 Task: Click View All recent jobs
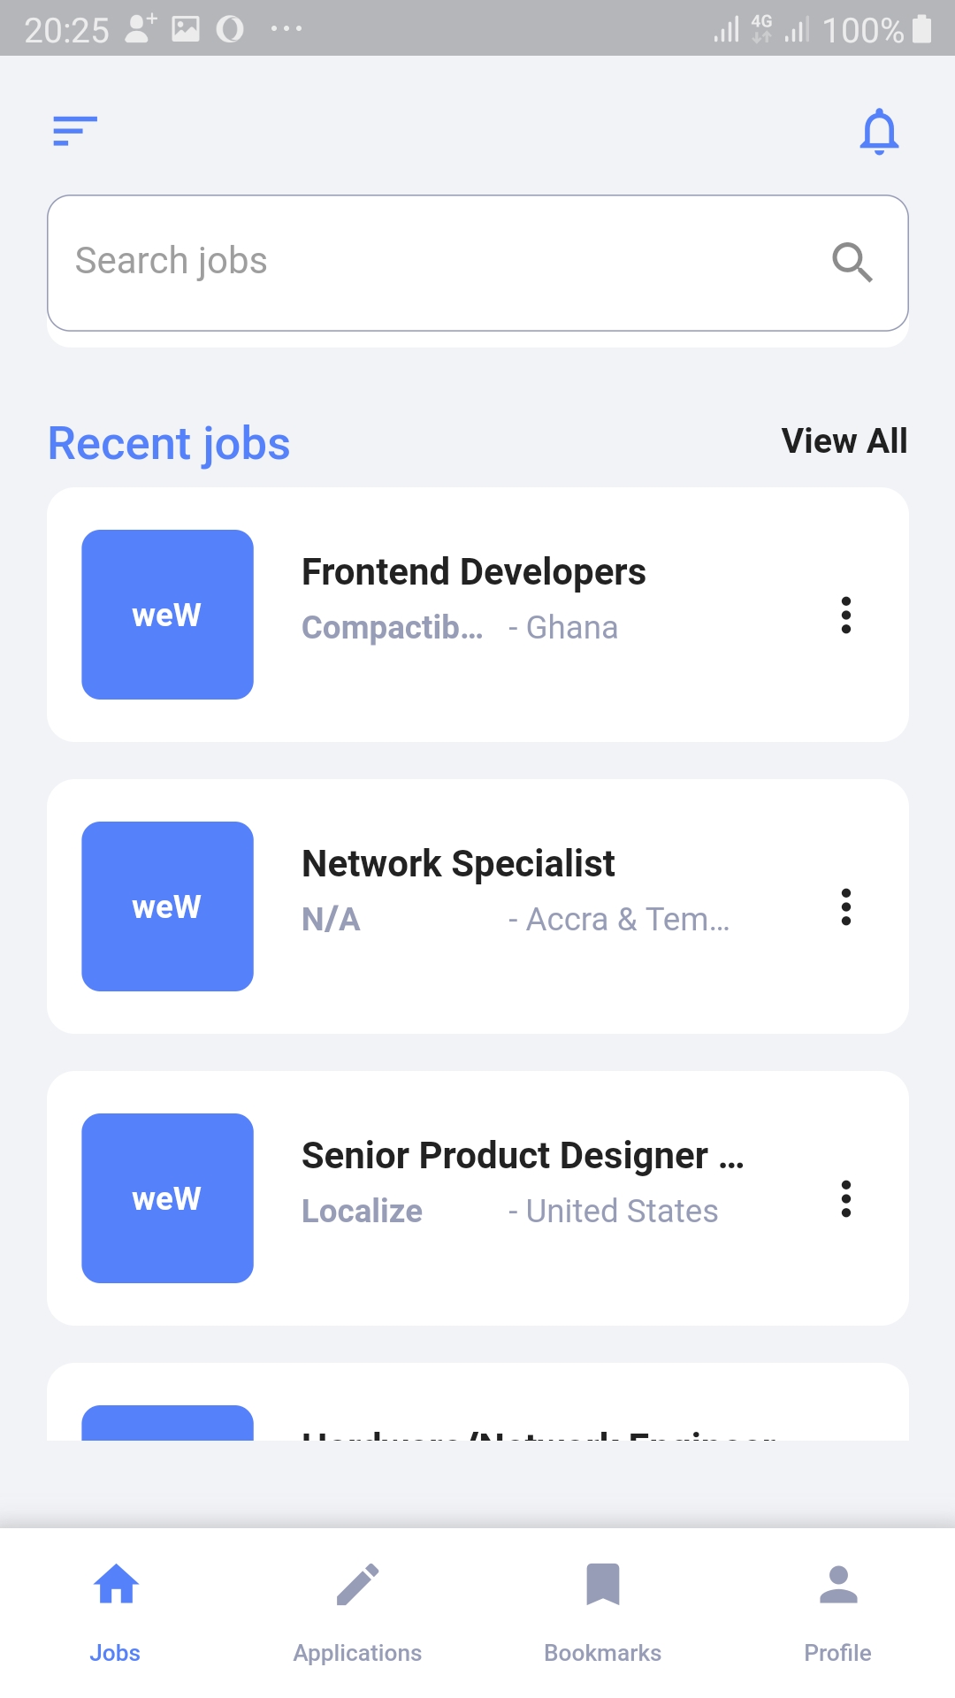844,440
